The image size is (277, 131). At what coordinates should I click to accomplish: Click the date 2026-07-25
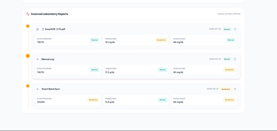[215, 29]
